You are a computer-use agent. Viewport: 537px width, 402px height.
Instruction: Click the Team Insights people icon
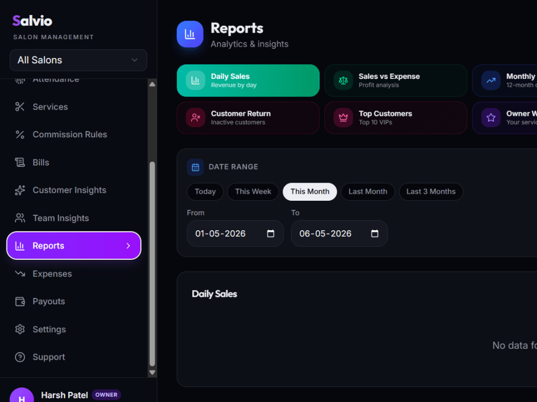point(20,218)
